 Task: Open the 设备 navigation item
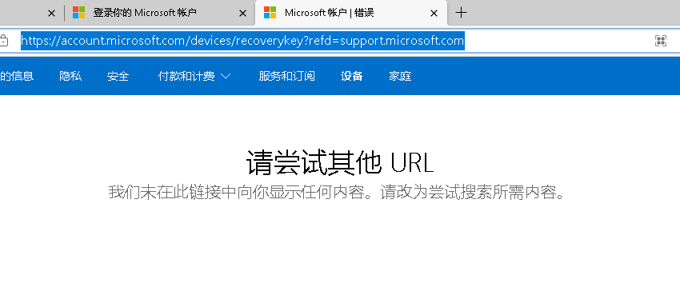pyautogui.click(x=352, y=76)
